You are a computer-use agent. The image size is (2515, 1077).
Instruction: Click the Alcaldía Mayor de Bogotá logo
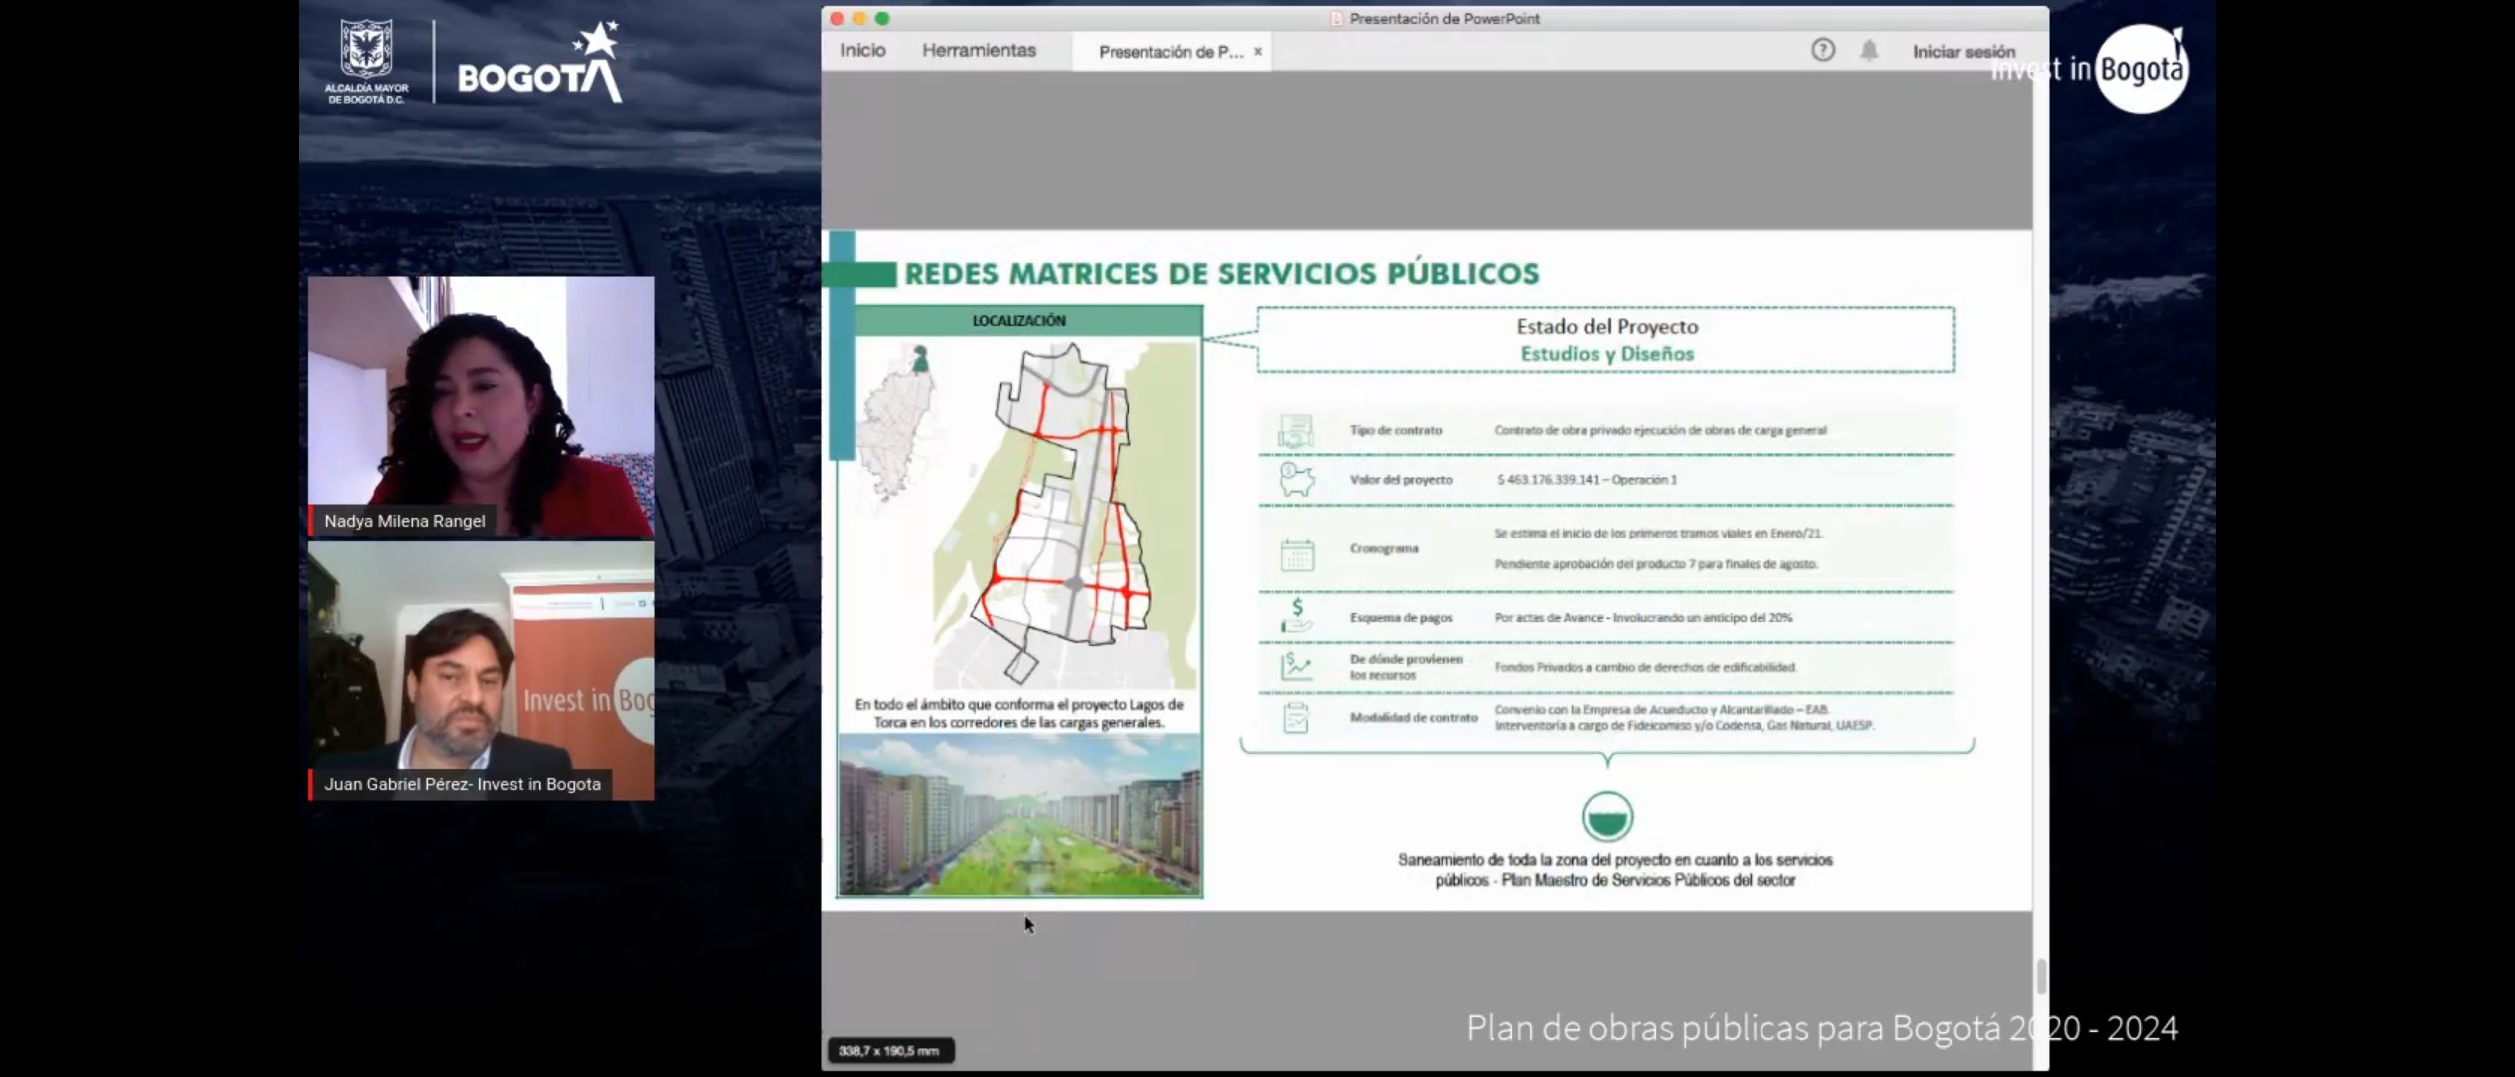coord(366,62)
